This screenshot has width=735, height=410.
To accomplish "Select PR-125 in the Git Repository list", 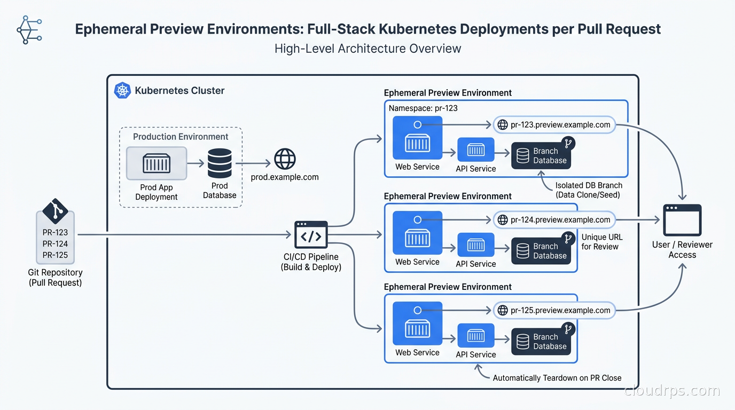I will point(55,255).
